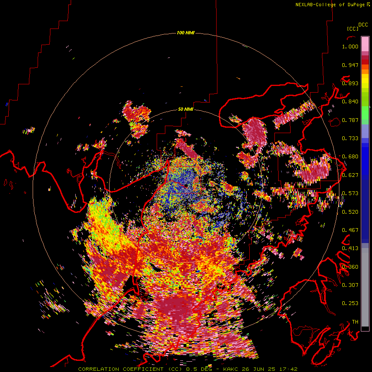The width and height of the screenshot is (372, 372).
Task: Select the 50 NMI range ring label
Action: pos(186,109)
